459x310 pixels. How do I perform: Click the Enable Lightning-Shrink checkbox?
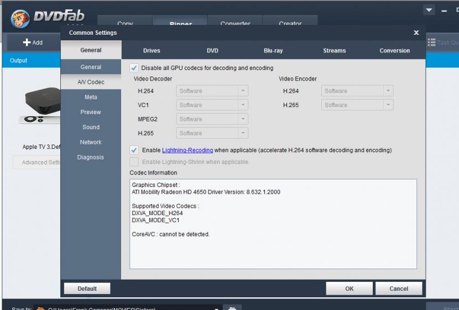pos(134,162)
